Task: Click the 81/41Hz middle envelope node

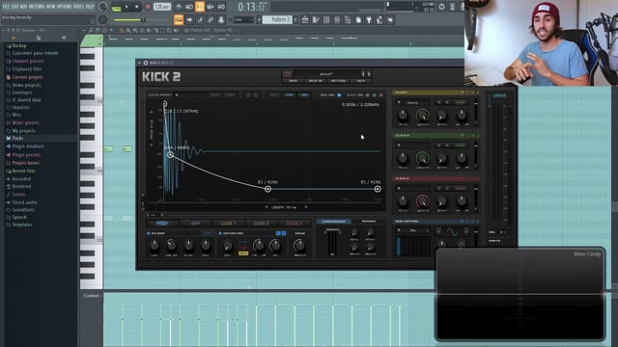Action: (x=267, y=189)
